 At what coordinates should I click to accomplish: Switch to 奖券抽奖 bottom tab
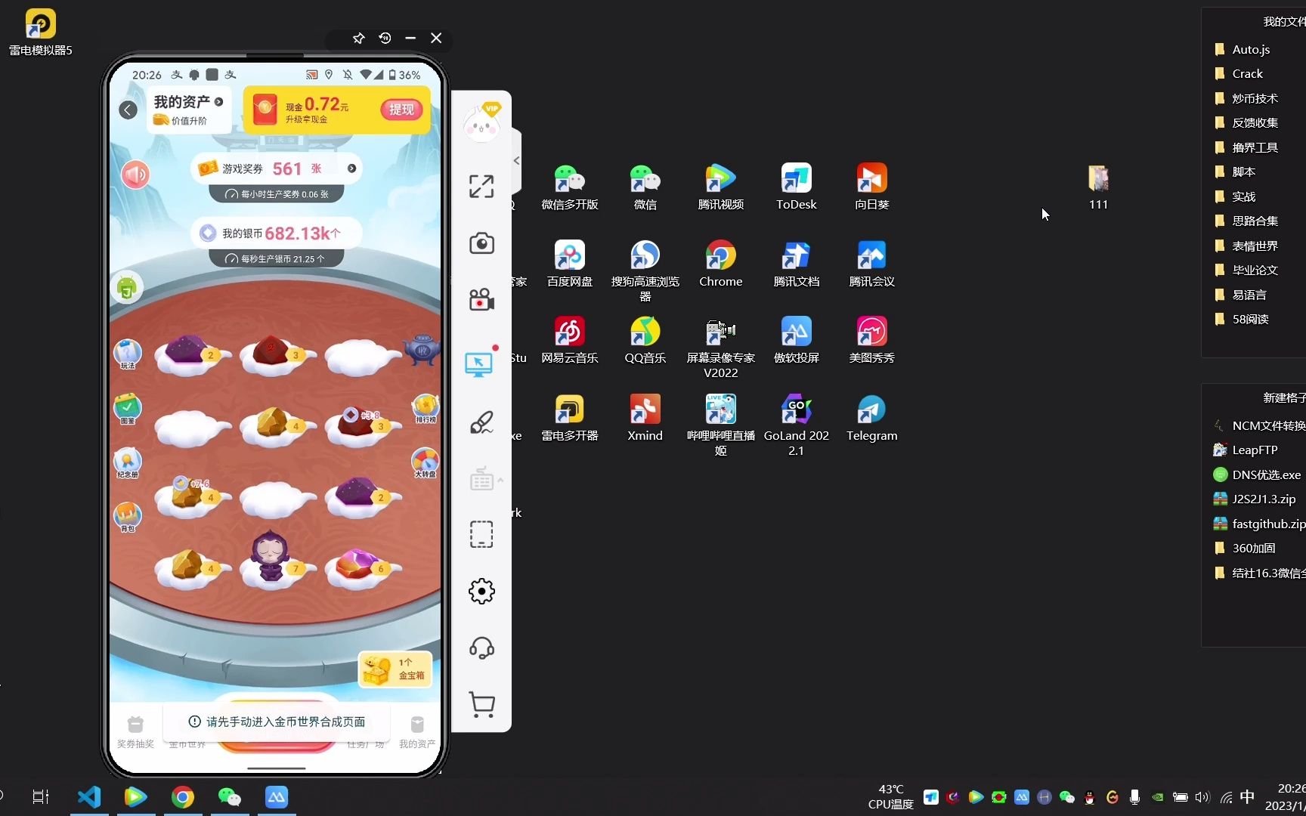(135, 733)
